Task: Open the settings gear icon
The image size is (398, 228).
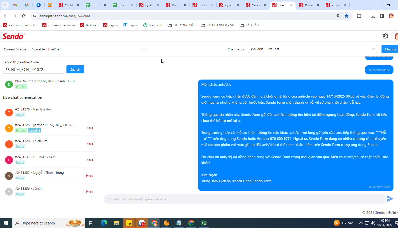Action: pyautogui.click(x=385, y=36)
